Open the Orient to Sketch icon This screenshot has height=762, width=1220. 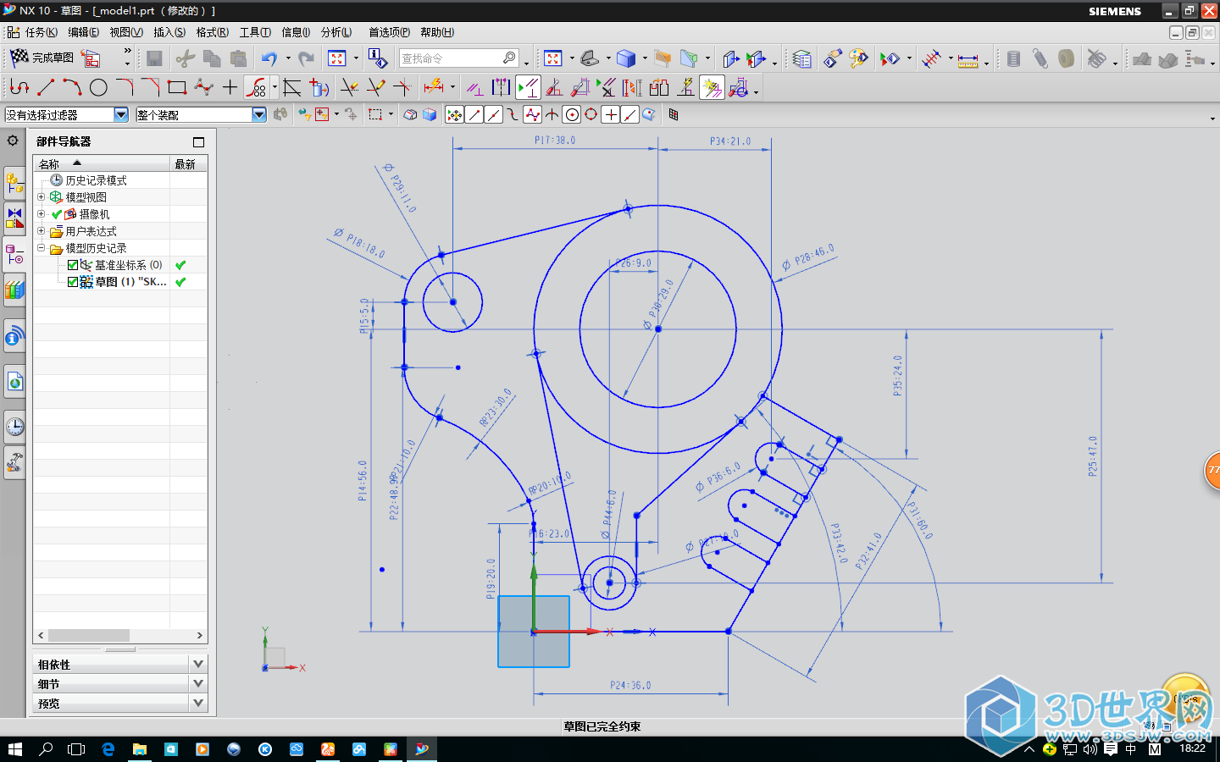[91, 58]
